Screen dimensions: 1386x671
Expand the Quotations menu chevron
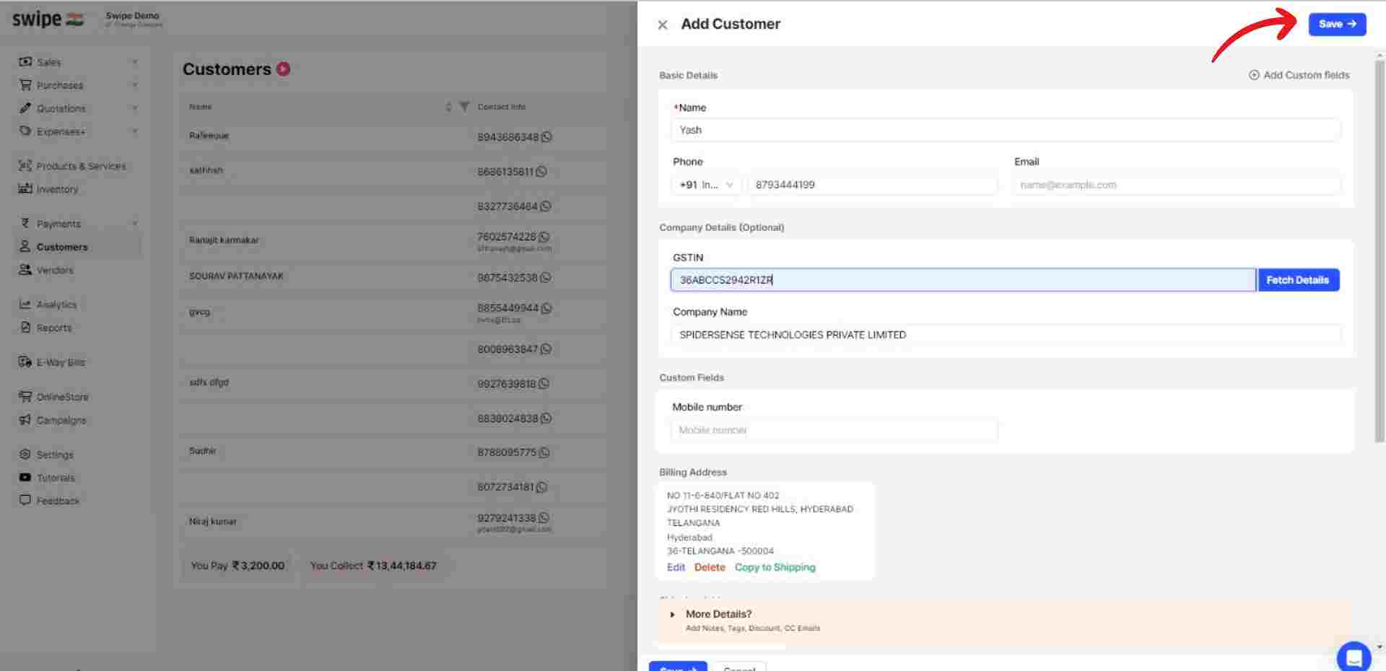pos(134,108)
